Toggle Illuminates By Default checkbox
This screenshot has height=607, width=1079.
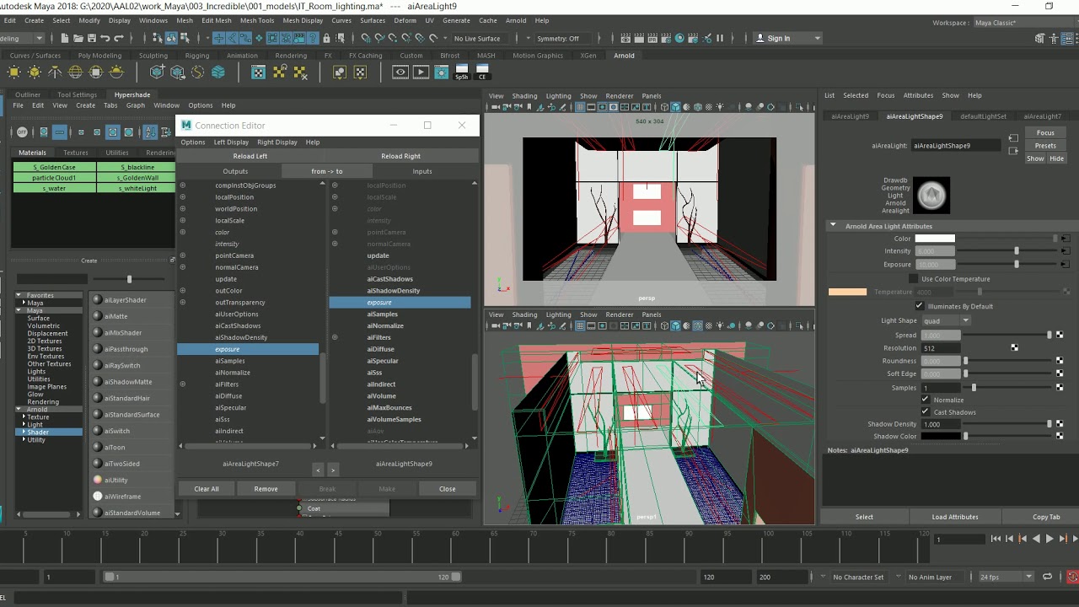point(920,306)
